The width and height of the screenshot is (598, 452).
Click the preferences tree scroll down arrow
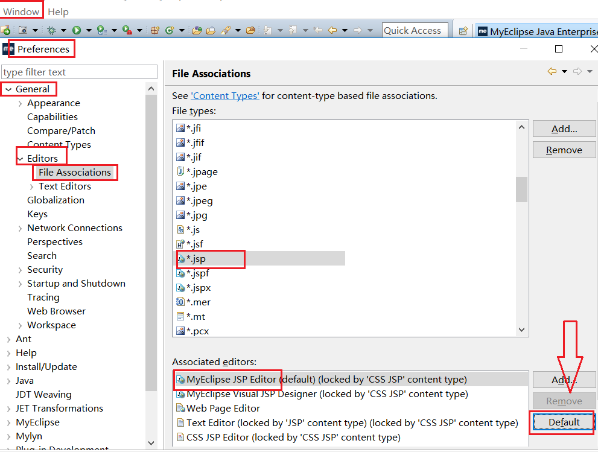(x=151, y=443)
